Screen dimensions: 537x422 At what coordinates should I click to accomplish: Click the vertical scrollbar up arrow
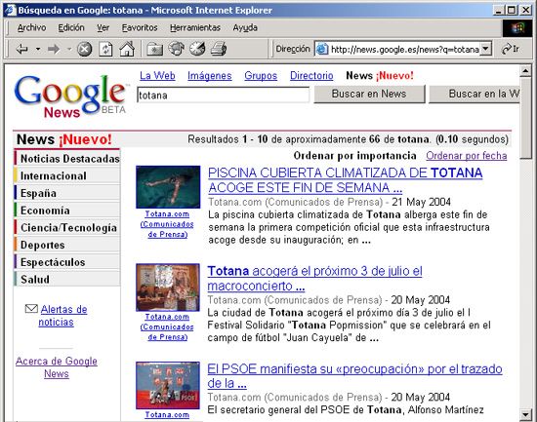click(525, 71)
